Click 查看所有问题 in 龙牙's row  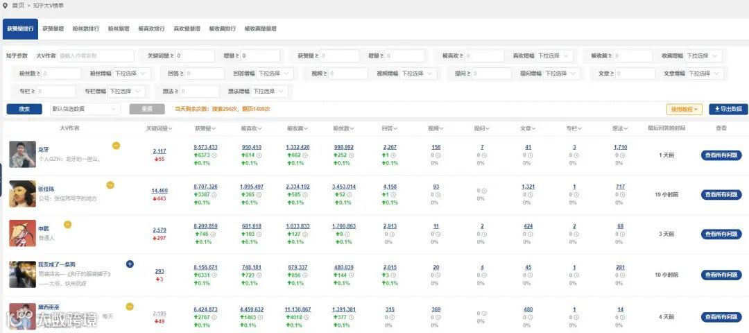(721, 155)
